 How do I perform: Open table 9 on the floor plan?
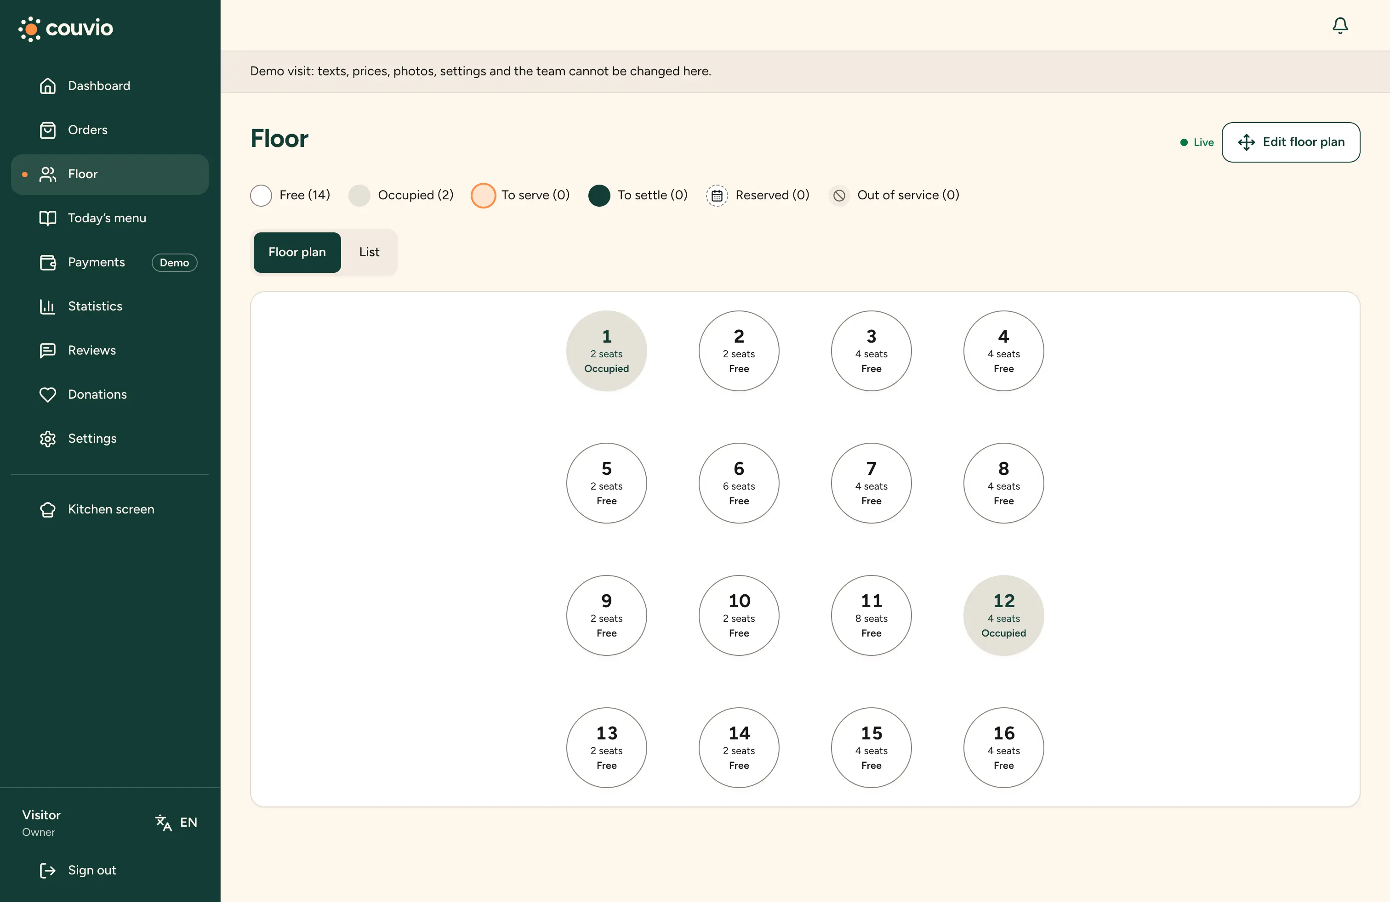606,615
